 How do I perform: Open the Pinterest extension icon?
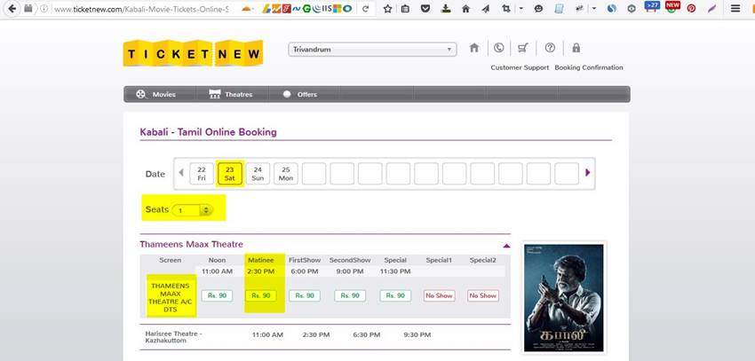tap(691, 9)
